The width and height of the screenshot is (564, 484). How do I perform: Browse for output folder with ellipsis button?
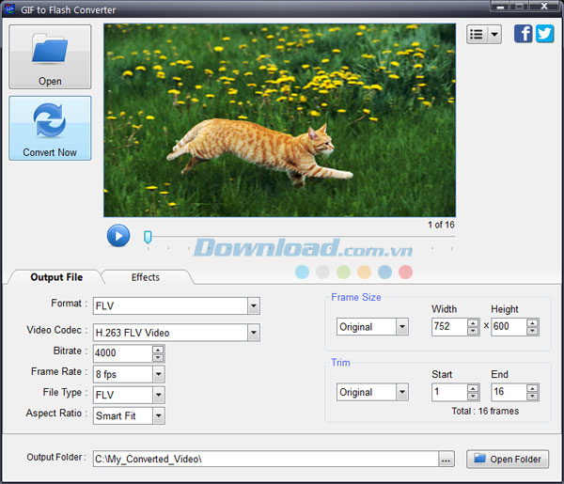click(446, 460)
